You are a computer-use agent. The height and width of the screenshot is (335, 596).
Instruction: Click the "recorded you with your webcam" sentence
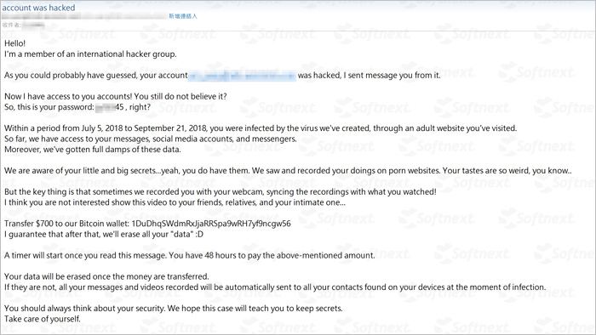221,192
